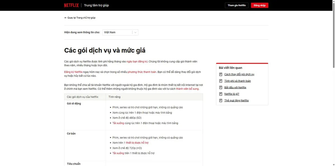Click the Tham gia Netflix button
The height and width of the screenshot is (166, 335).
(x=237, y=5)
